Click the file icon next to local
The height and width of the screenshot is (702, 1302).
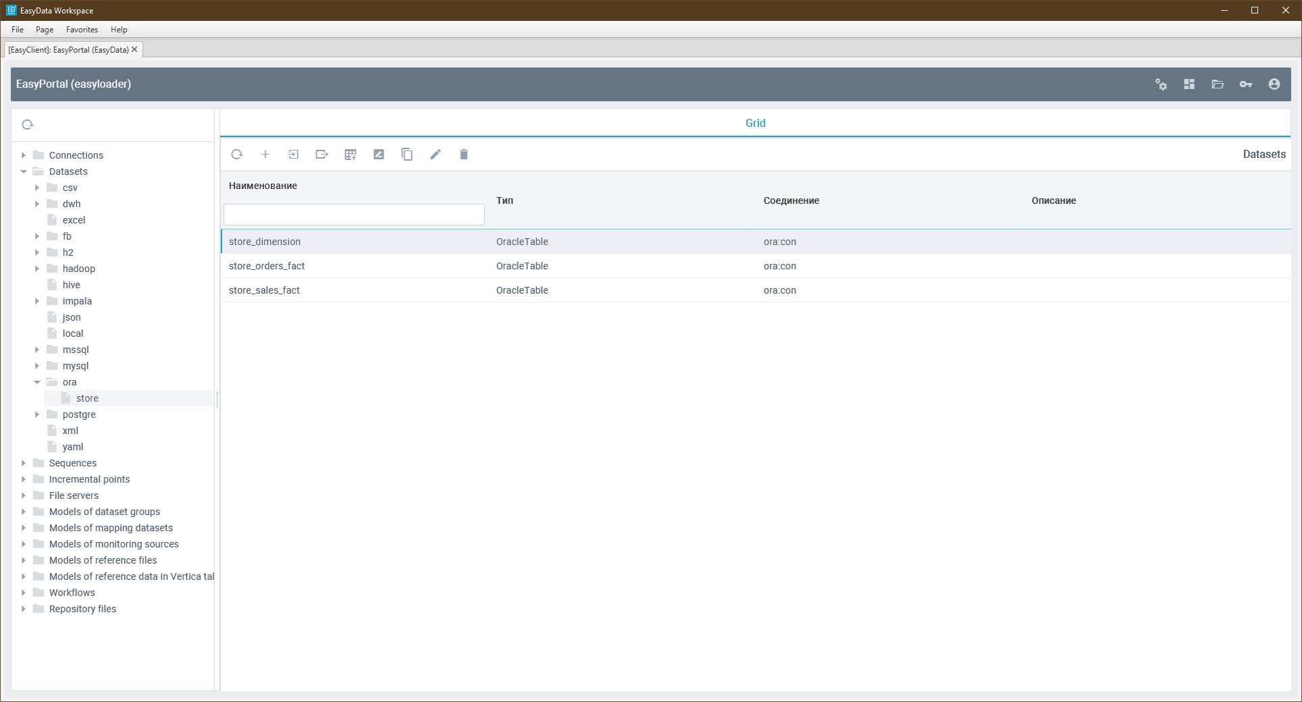point(52,333)
